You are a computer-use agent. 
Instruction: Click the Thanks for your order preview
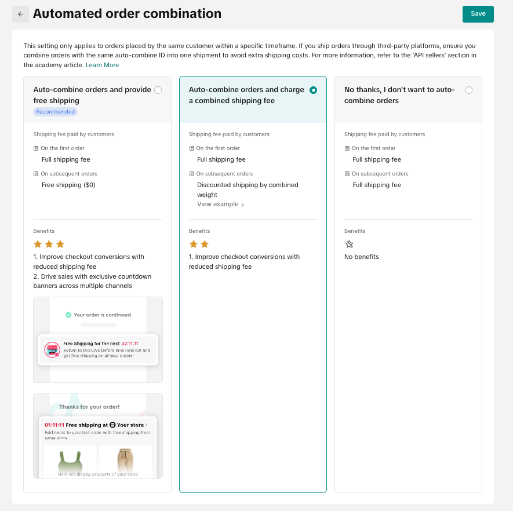pos(98,436)
